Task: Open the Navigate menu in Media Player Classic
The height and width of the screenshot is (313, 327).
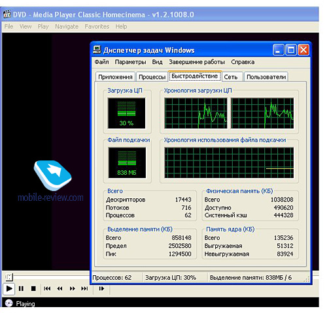Action: [67, 27]
